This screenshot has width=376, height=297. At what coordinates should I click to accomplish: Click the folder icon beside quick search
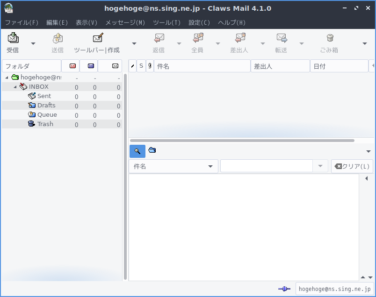coord(152,150)
